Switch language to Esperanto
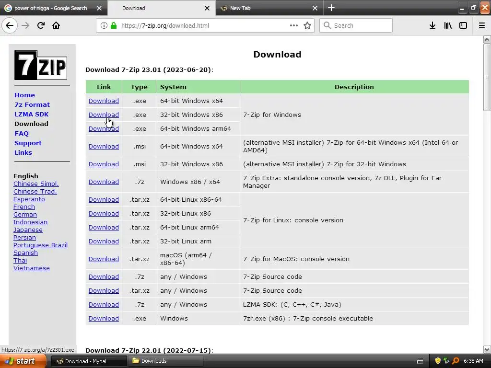The height and width of the screenshot is (368, 491). (x=29, y=199)
